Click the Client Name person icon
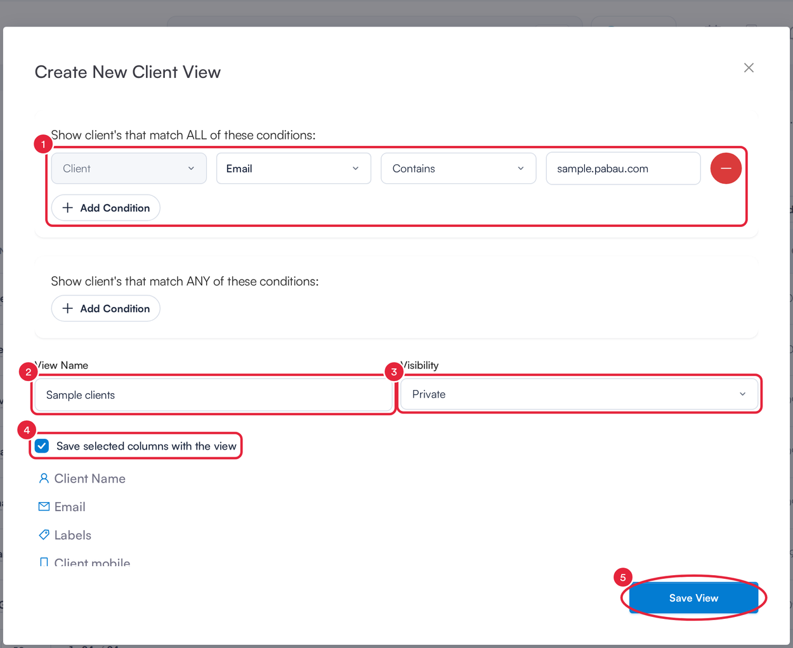The width and height of the screenshot is (793, 648). [44, 478]
